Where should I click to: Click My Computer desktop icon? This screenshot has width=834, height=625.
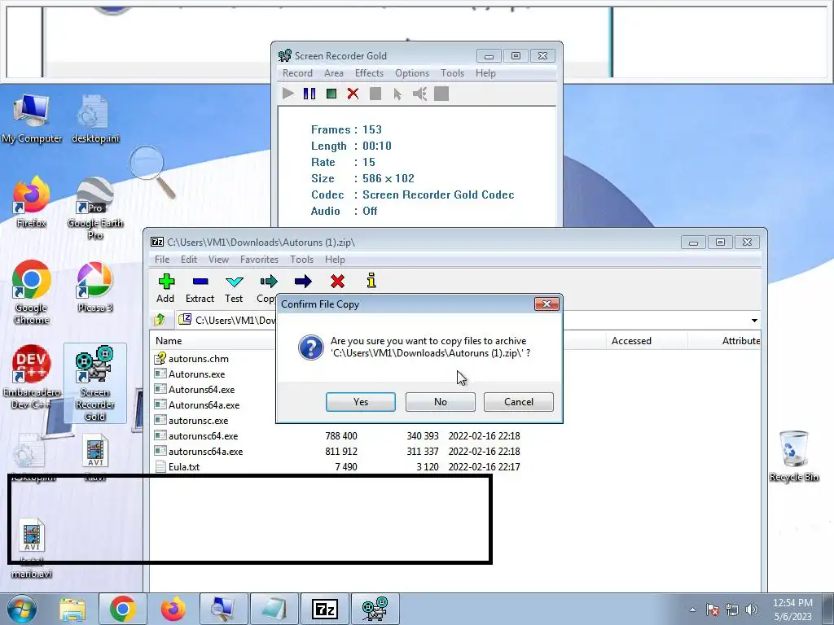[32, 118]
